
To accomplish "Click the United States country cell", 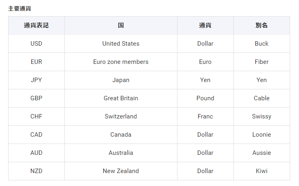I will click(121, 44).
